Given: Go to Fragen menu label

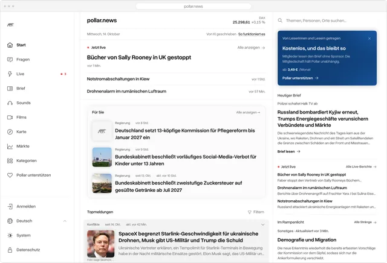Looking at the screenshot, I should coord(23,60).
